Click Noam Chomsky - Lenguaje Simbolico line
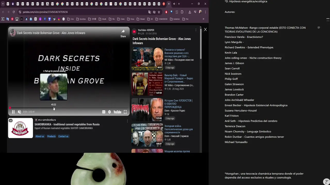Viewport: 330px width, 185px height. 248,132
